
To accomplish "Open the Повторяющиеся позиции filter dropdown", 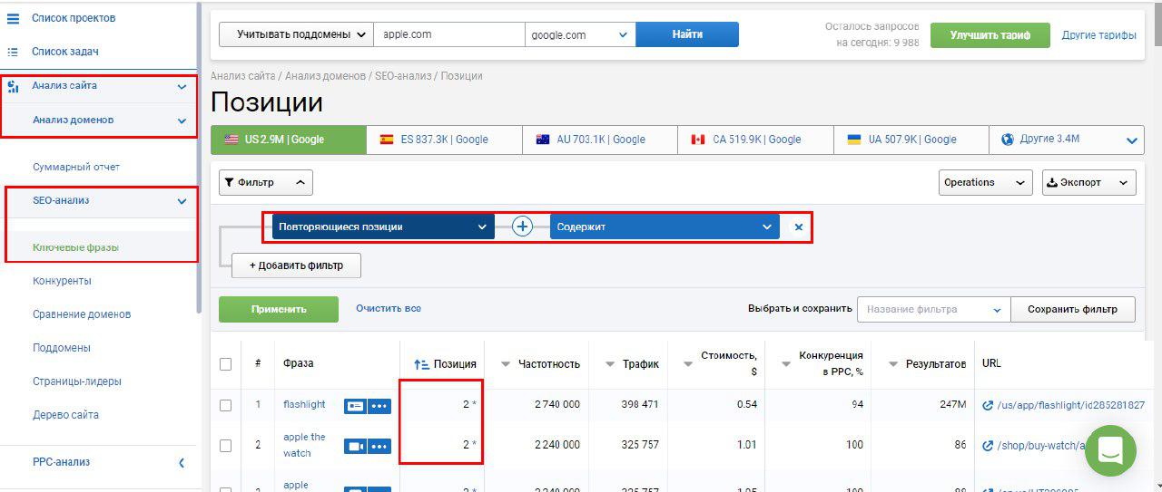I will coord(383,227).
